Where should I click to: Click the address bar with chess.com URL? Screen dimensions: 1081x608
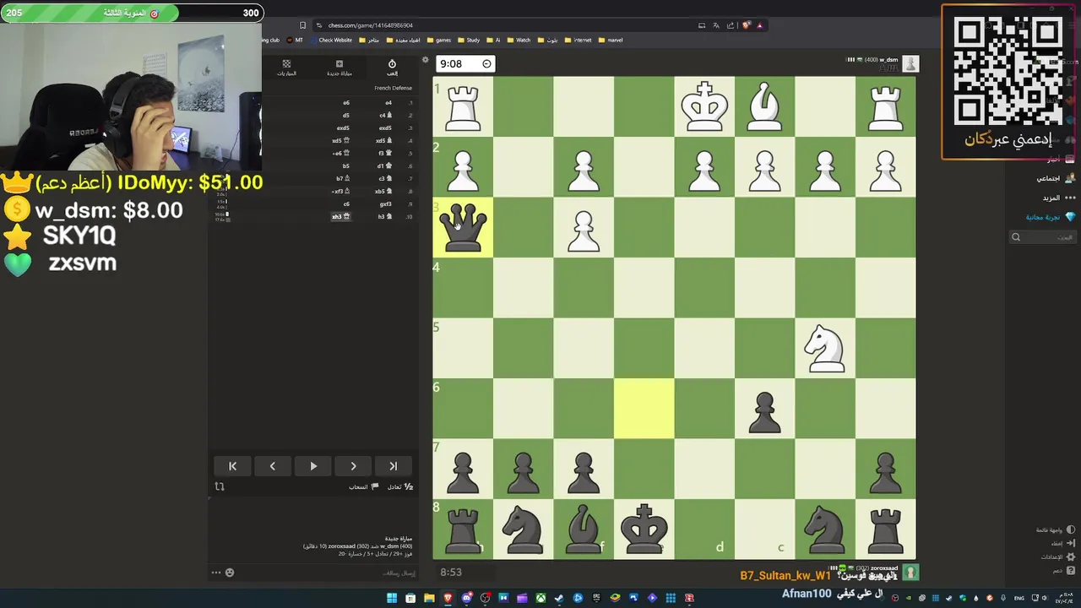(x=507, y=25)
